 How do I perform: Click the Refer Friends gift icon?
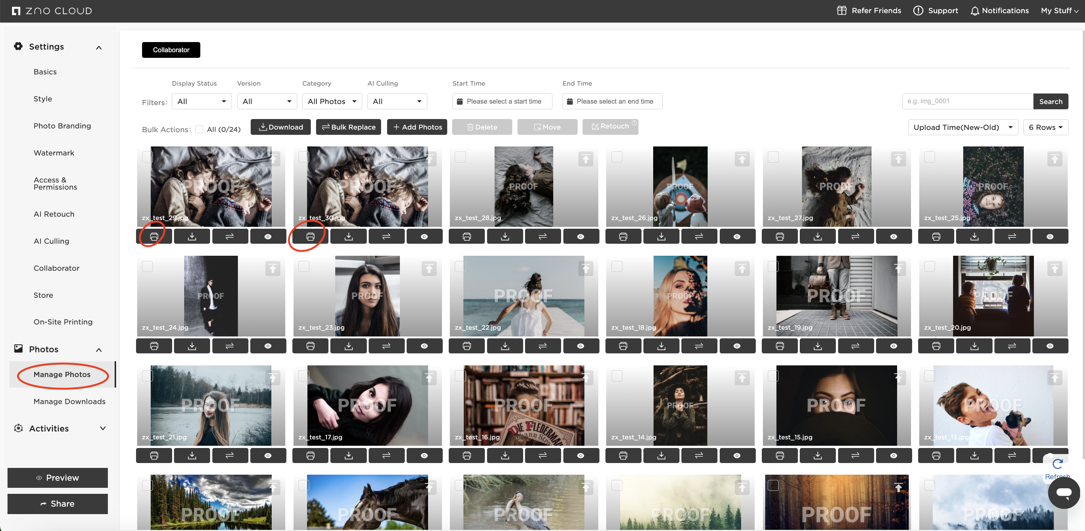[x=841, y=11]
